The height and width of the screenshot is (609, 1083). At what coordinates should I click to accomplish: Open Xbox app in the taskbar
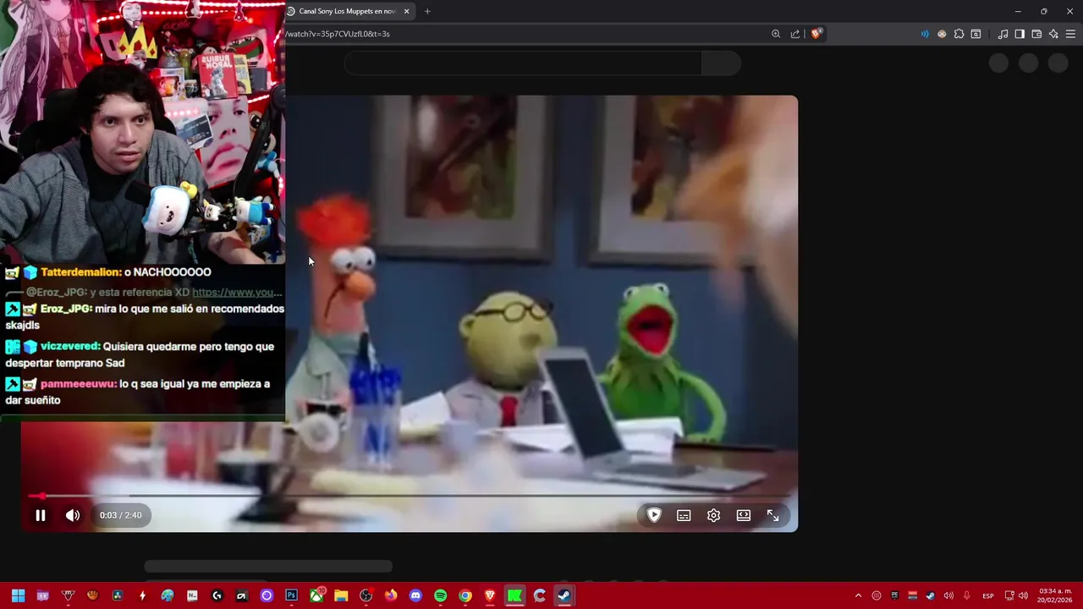pos(316,595)
